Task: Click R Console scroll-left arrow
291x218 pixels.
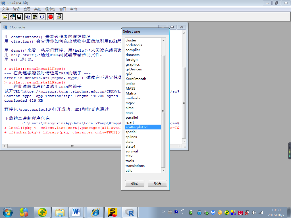Action: pos(5,146)
